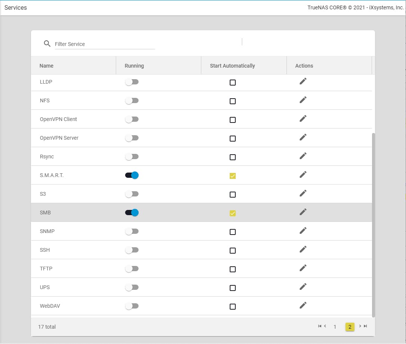This screenshot has width=406, height=344.
Task: Check Start Automatically for Rsync
Action: [x=233, y=157]
